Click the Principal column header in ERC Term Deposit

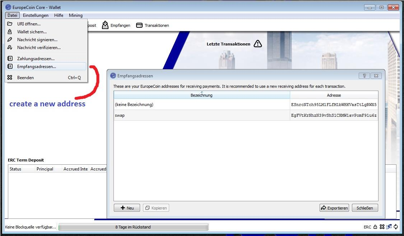tap(48, 169)
